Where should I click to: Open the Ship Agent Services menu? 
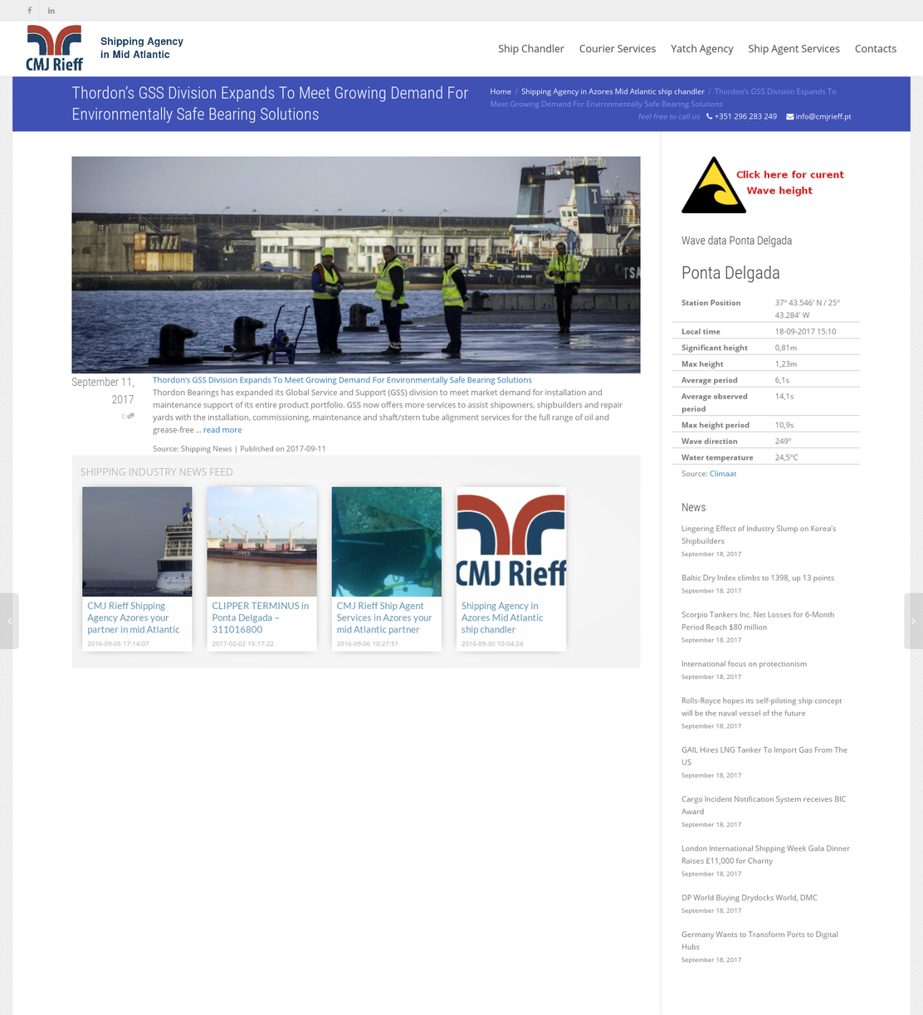point(794,49)
